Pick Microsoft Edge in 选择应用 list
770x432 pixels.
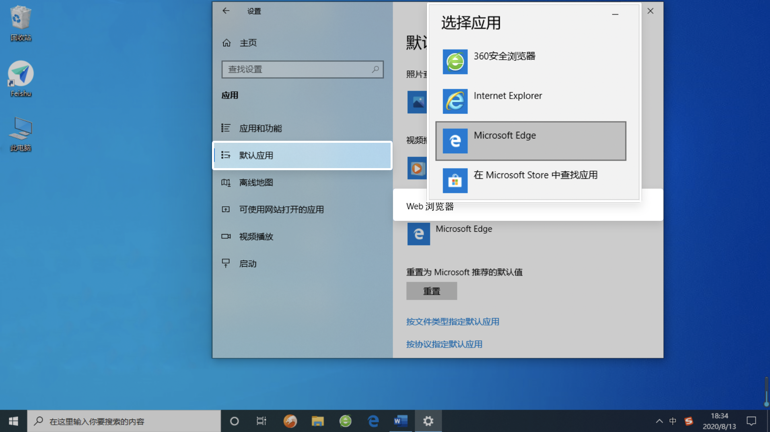[531, 141]
